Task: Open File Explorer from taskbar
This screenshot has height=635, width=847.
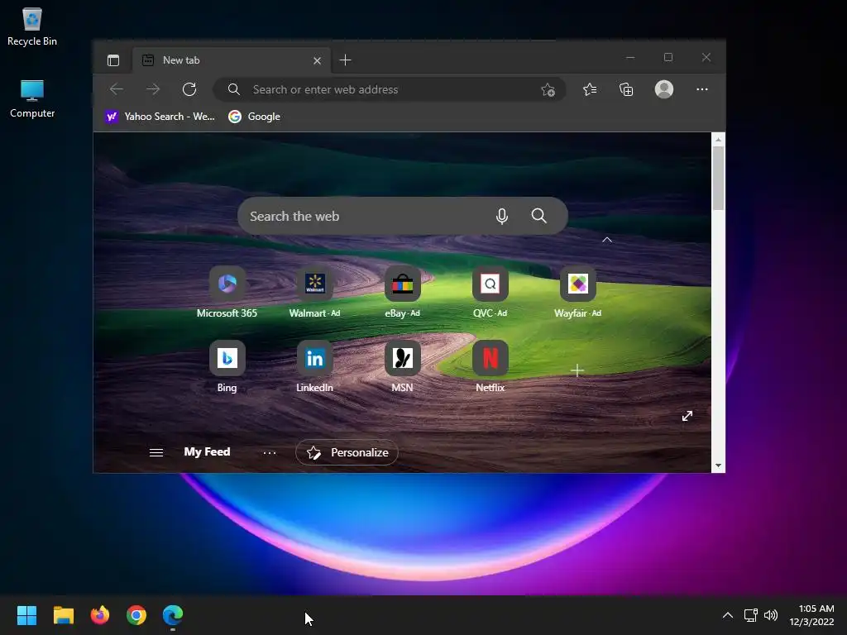Action: click(63, 615)
